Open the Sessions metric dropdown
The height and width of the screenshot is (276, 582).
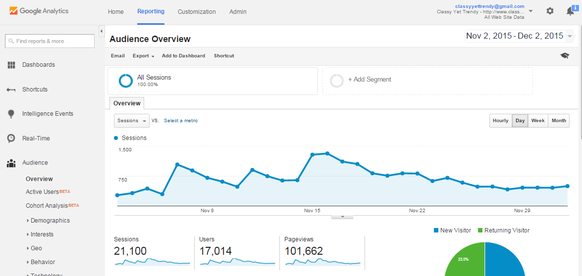click(x=131, y=121)
